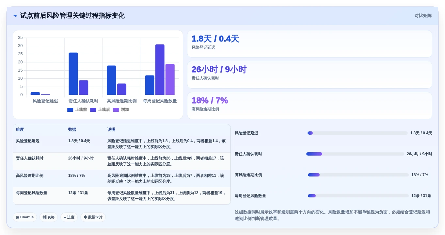
Task: Click the 责任人确认耗时 上线后 bar
Action: click(x=84, y=88)
